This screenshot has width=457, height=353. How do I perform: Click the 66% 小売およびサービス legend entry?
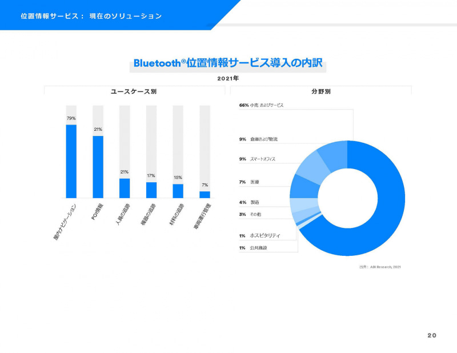tap(261, 105)
